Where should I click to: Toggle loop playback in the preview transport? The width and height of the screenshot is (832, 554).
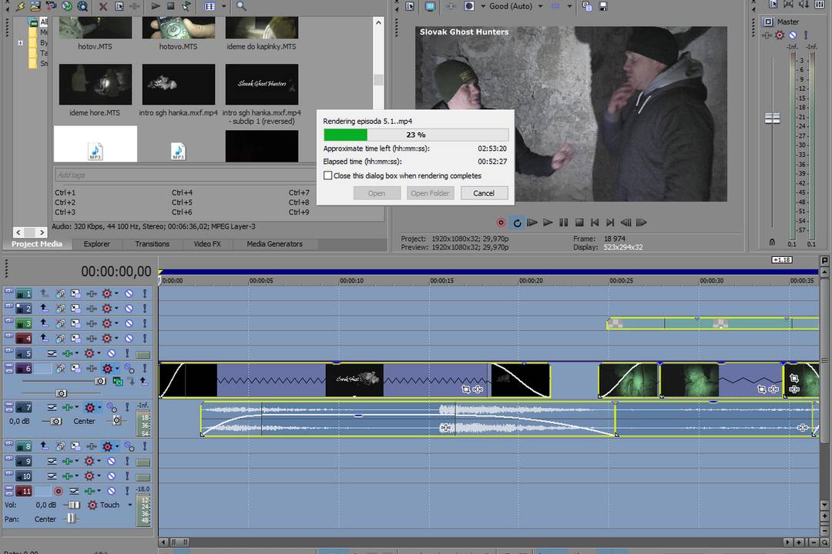pyautogui.click(x=517, y=223)
